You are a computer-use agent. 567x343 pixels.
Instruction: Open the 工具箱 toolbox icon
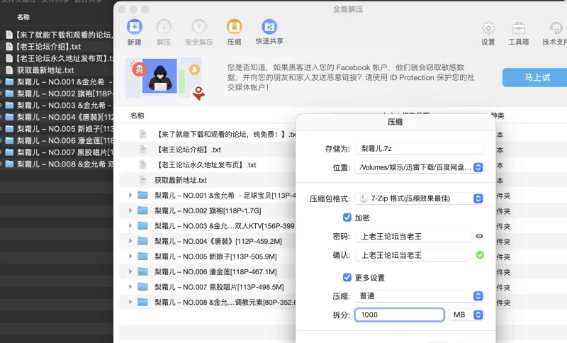coord(519,28)
